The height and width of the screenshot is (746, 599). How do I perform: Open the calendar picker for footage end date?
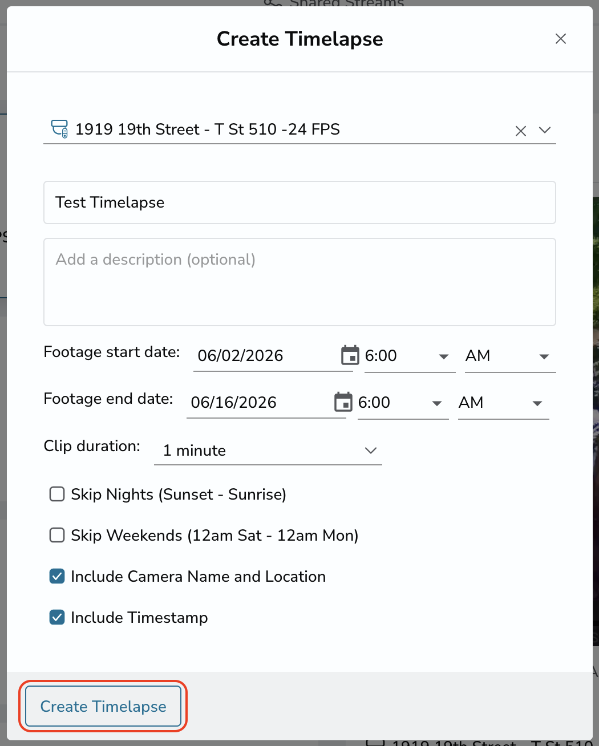pos(343,402)
